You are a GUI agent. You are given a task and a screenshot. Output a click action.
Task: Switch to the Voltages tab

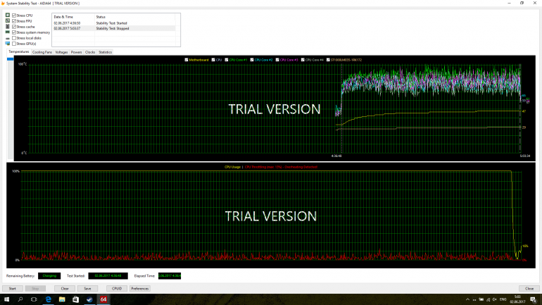61,52
